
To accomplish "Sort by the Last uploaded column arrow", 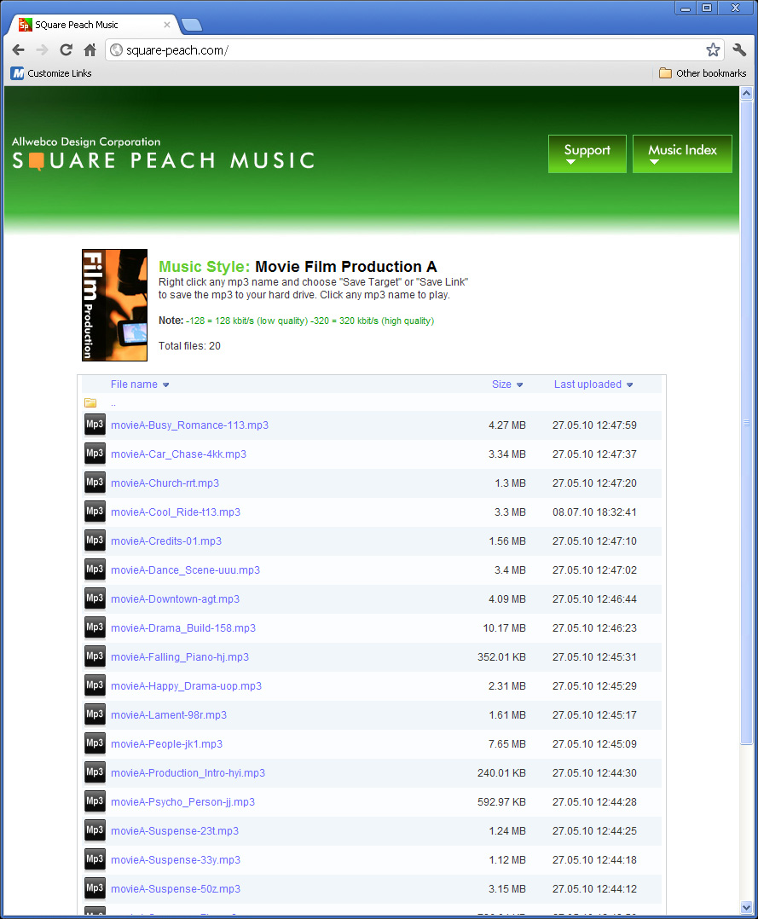I will pos(629,384).
